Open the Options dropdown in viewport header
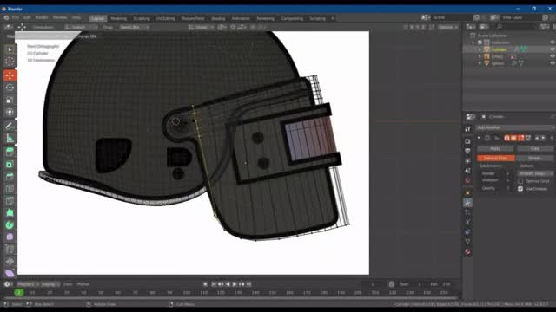 pyautogui.click(x=448, y=27)
